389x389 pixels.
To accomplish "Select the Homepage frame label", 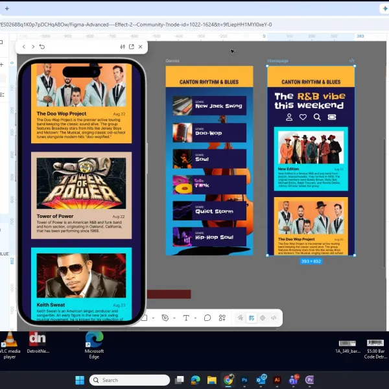I will 278,61.
